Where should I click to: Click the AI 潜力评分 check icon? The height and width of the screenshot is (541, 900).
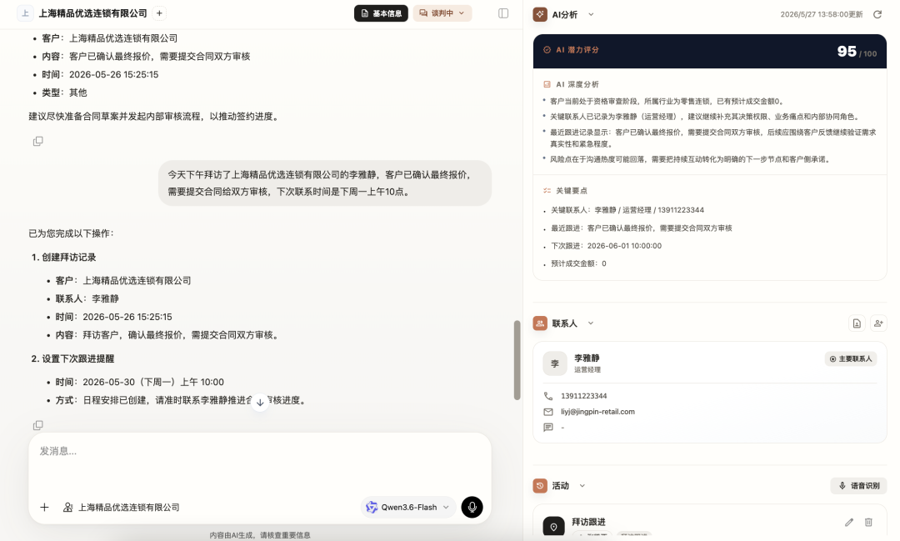tap(547, 50)
